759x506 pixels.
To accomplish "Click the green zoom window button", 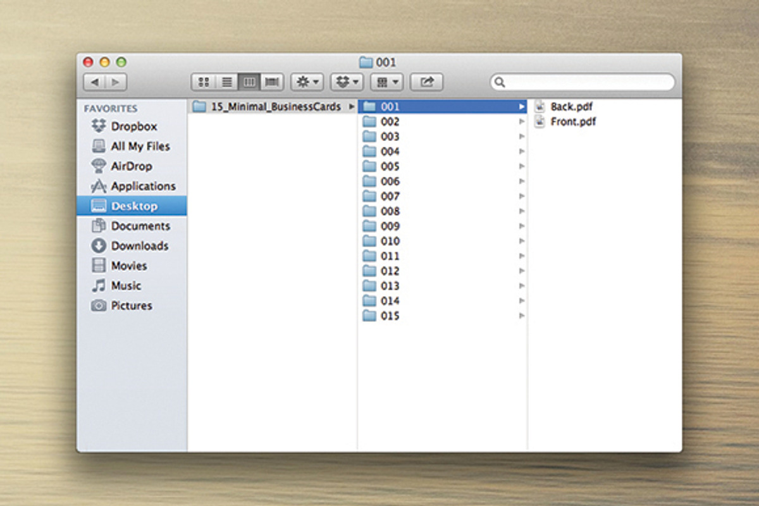I will click(121, 62).
